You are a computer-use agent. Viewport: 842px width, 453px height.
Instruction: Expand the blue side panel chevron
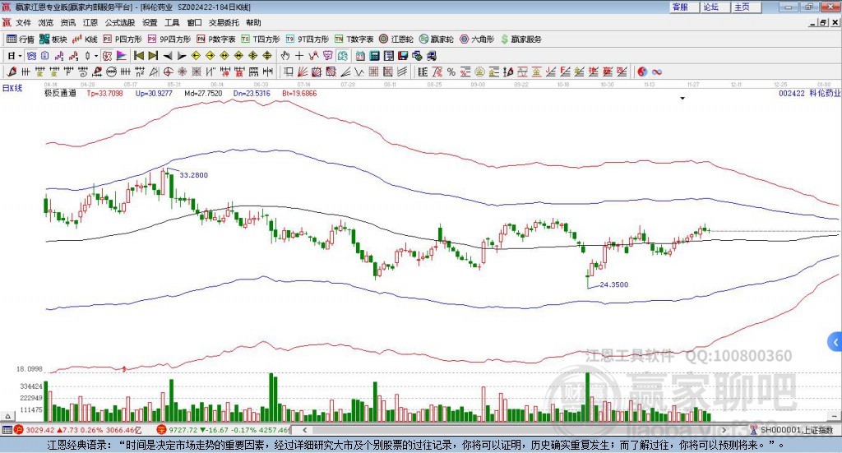click(x=835, y=342)
